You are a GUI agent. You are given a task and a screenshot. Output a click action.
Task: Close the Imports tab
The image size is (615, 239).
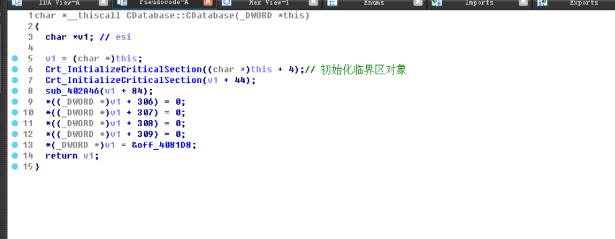[x=523, y=2]
